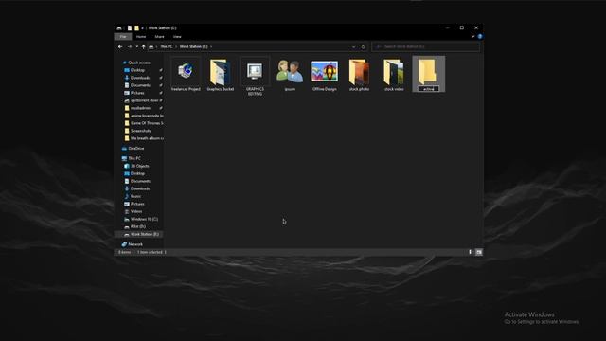Open Downloads under Quick access
Image resolution: width=606 pixels, height=341 pixels.
point(141,78)
